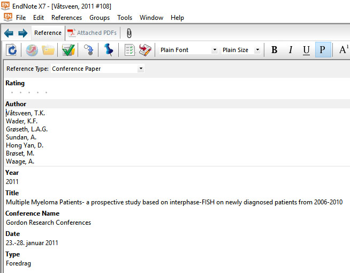Toggle Bold formatting

[274, 50]
